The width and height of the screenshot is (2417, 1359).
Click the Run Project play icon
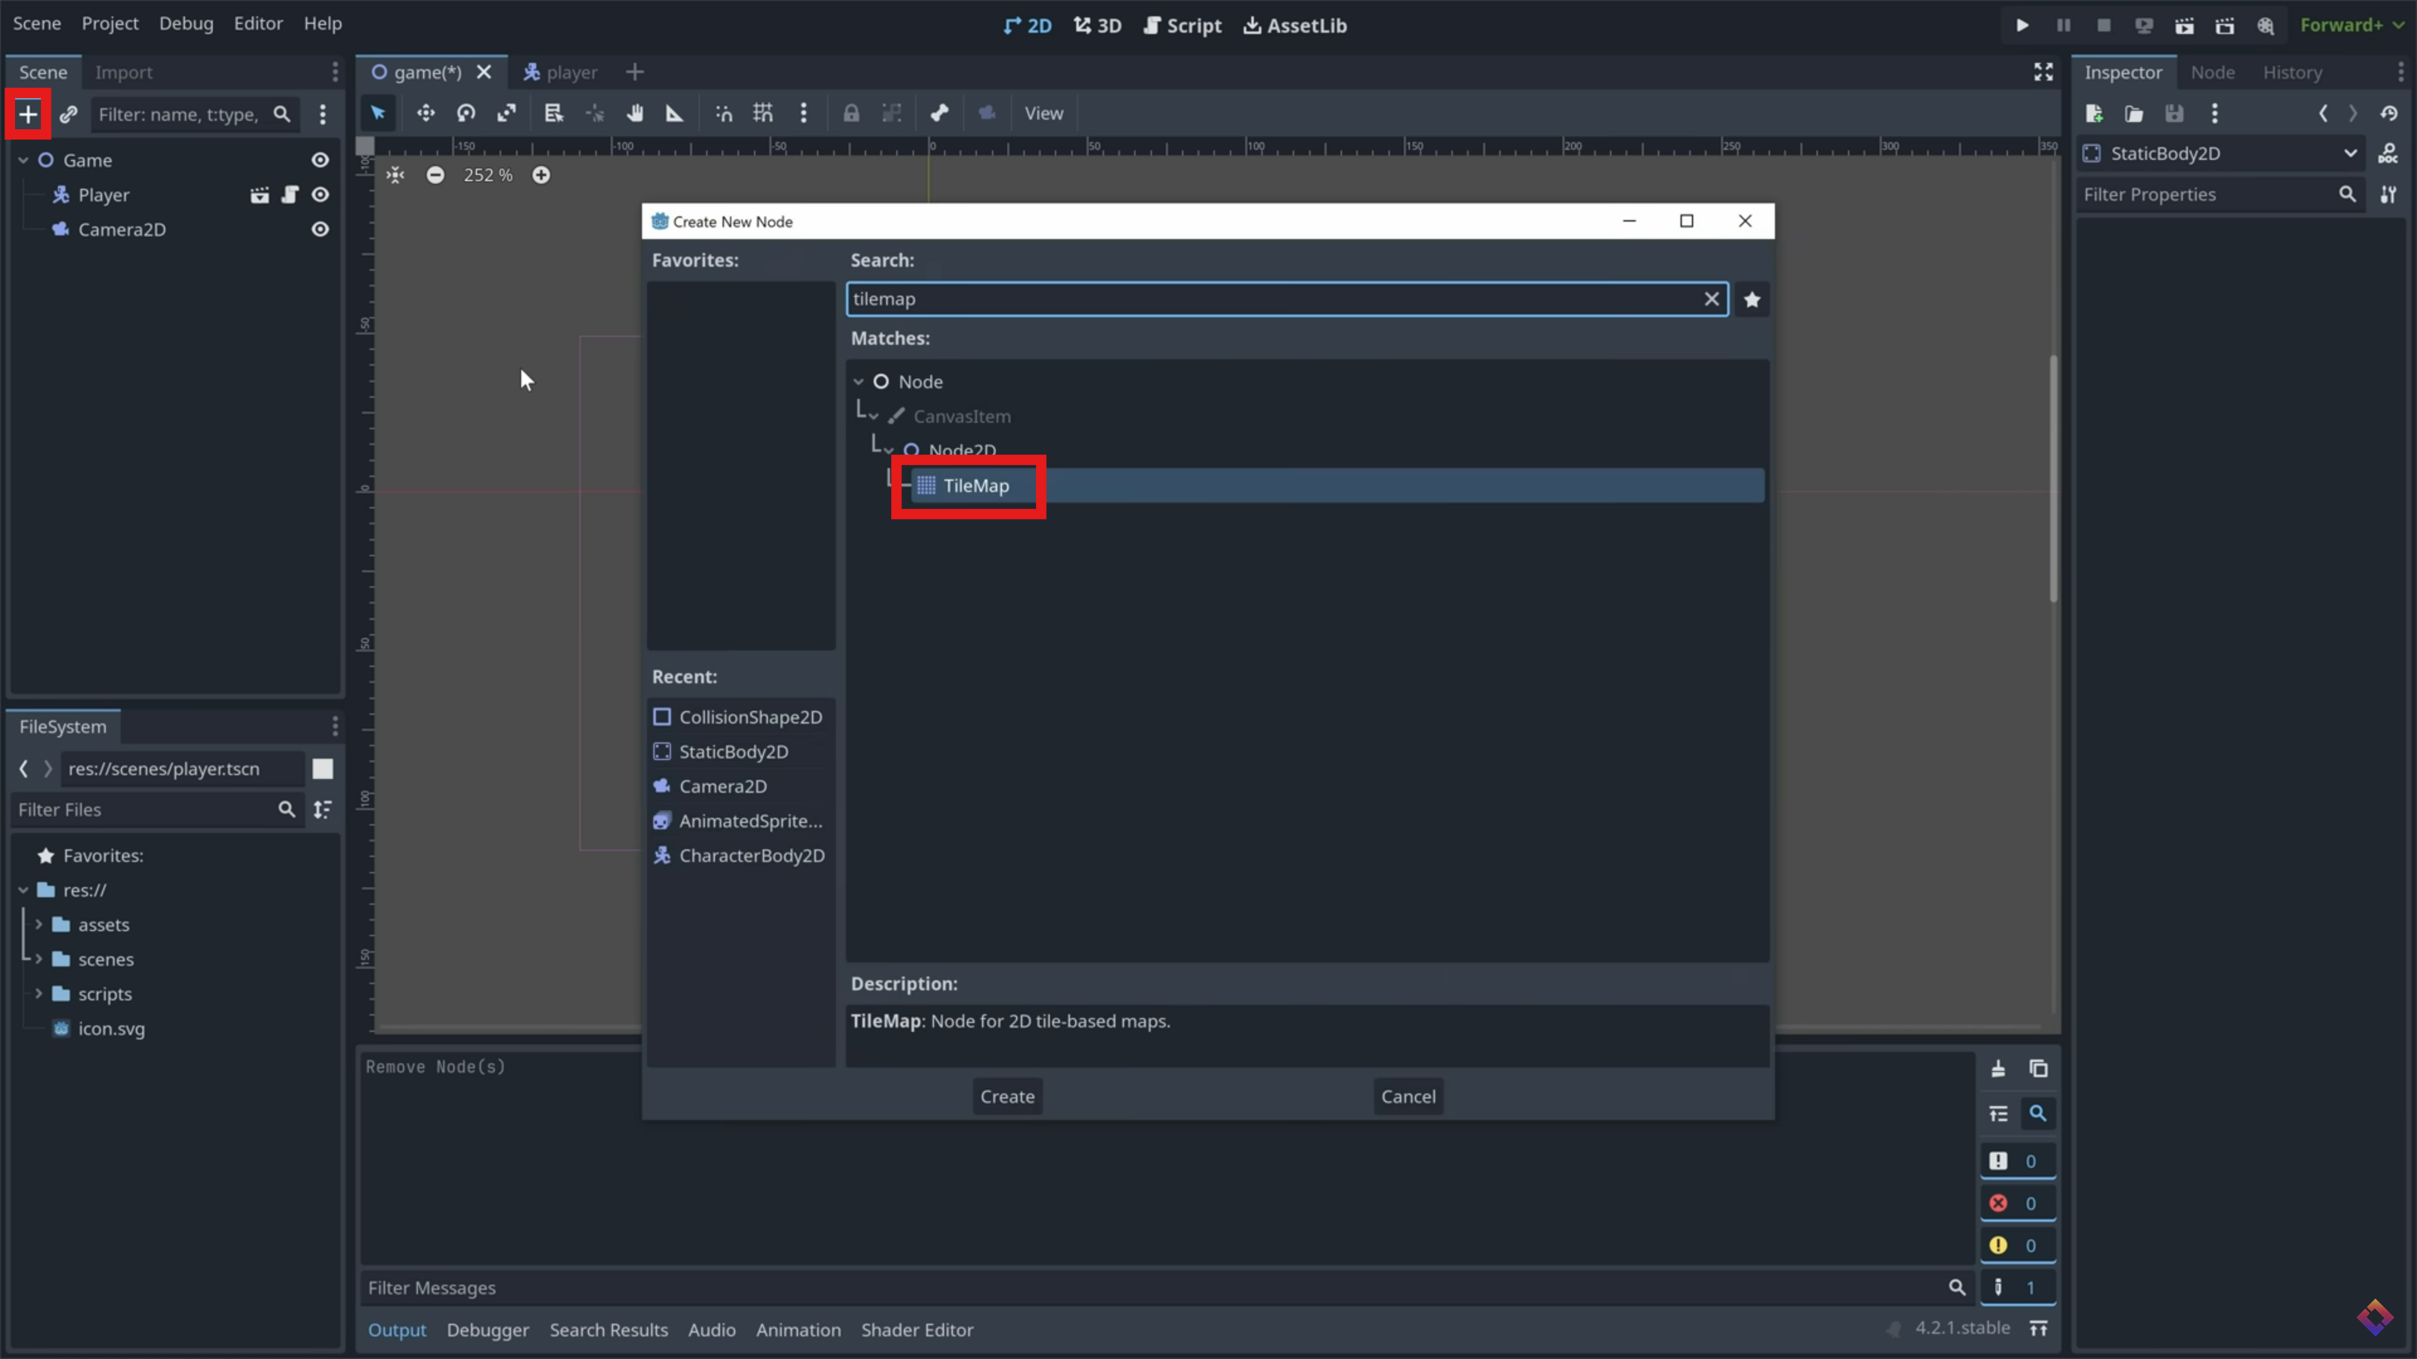2022,25
